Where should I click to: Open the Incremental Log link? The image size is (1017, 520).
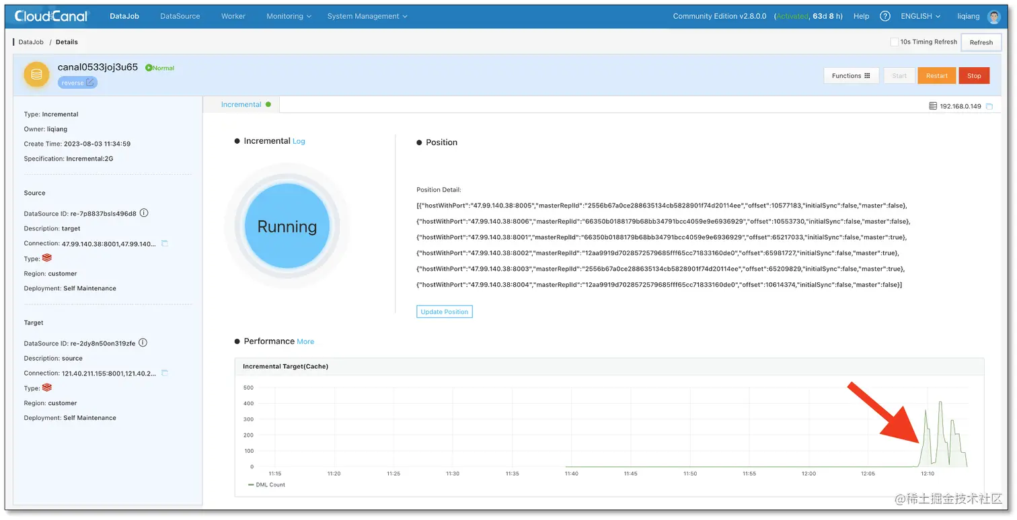299,141
